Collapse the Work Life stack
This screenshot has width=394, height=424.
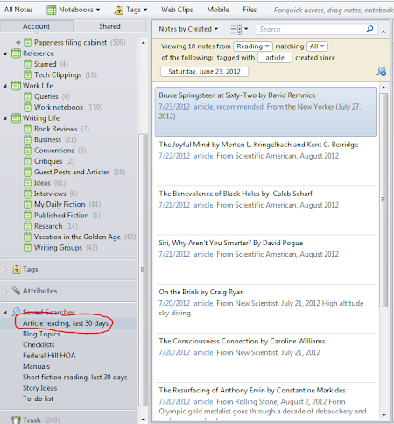(x=5, y=86)
